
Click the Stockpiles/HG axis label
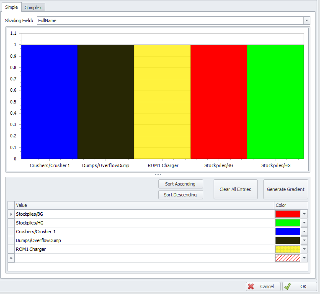click(x=276, y=165)
